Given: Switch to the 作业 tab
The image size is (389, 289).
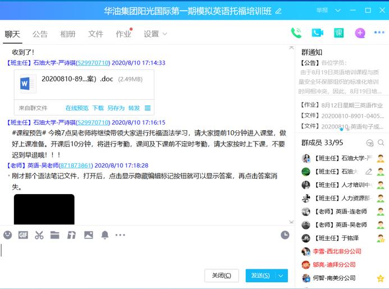Looking at the screenshot, I should coord(123,34).
